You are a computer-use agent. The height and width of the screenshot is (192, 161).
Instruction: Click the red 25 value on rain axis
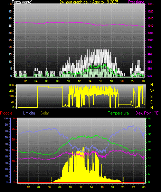coord(13,129)
